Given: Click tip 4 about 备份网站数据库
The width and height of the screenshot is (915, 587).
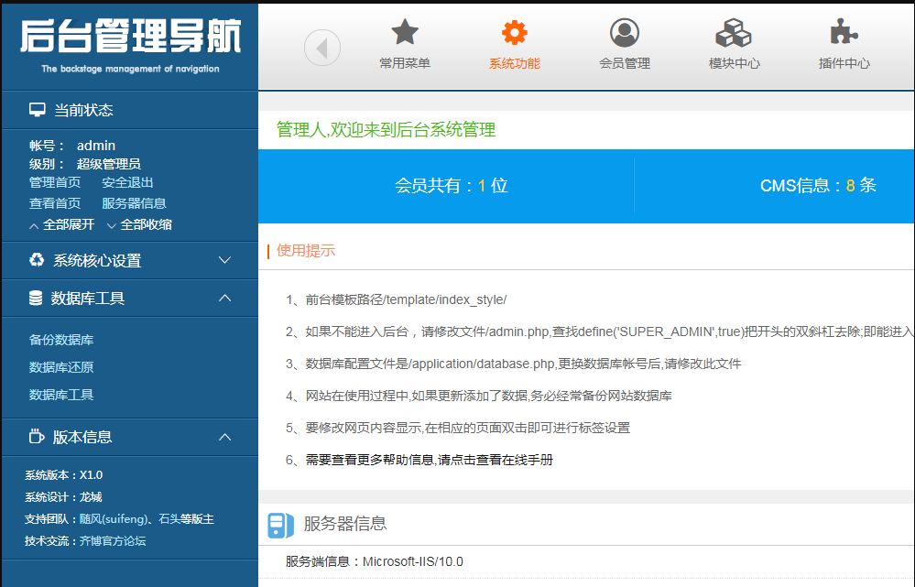Looking at the screenshot, I should [x=478, y=396].
